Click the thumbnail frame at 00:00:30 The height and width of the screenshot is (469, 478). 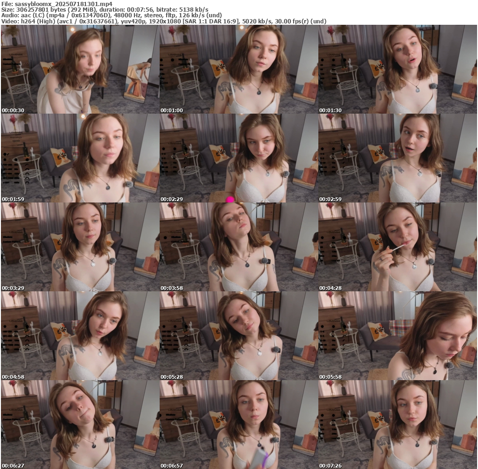[x=80, y=69]
